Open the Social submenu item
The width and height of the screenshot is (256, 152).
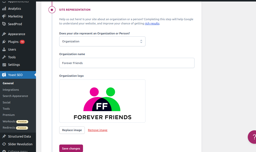[6, 102]
